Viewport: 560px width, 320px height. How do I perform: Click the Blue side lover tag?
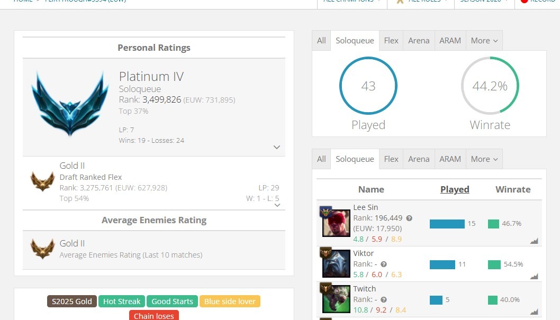point(230,301)
